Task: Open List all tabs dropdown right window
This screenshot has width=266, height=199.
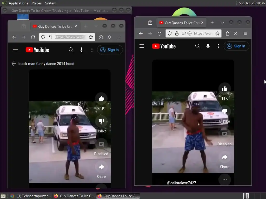Action: coord(223,23)
